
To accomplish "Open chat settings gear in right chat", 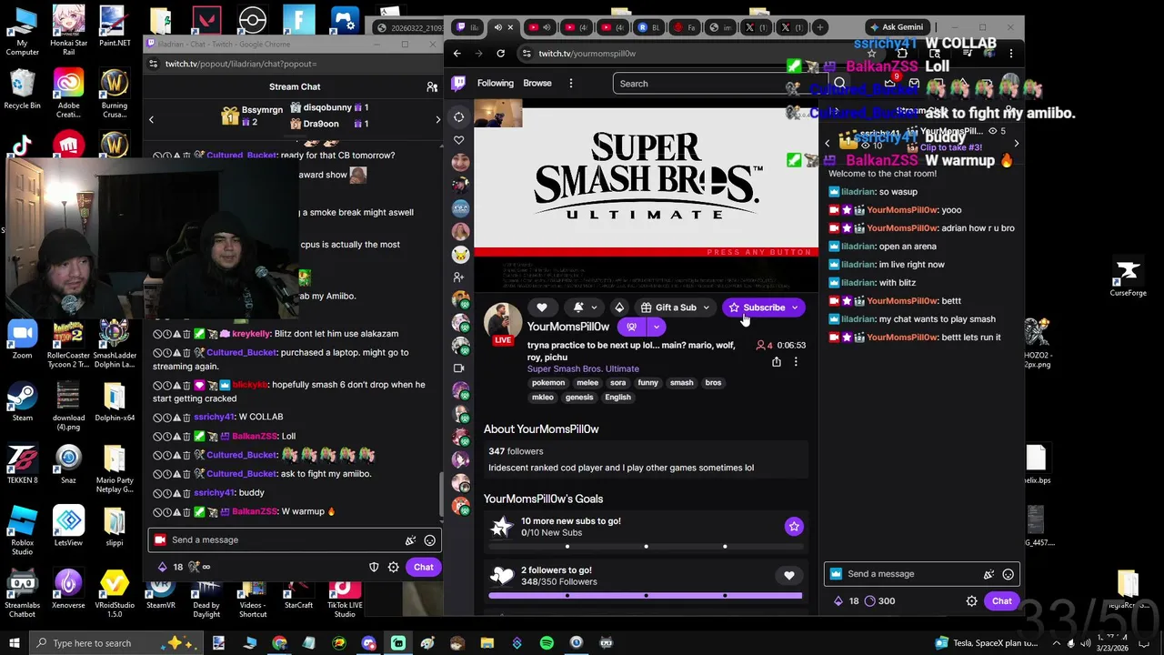I will pyautogui.click(x=971, y=601).
